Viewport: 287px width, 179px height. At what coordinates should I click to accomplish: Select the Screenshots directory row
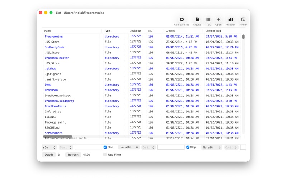[x=142, y=133]
